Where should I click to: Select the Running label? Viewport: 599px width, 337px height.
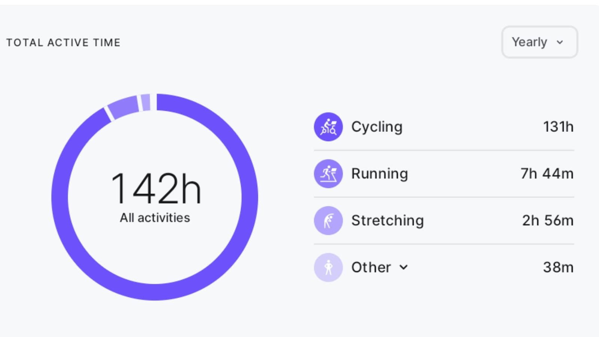379,174
